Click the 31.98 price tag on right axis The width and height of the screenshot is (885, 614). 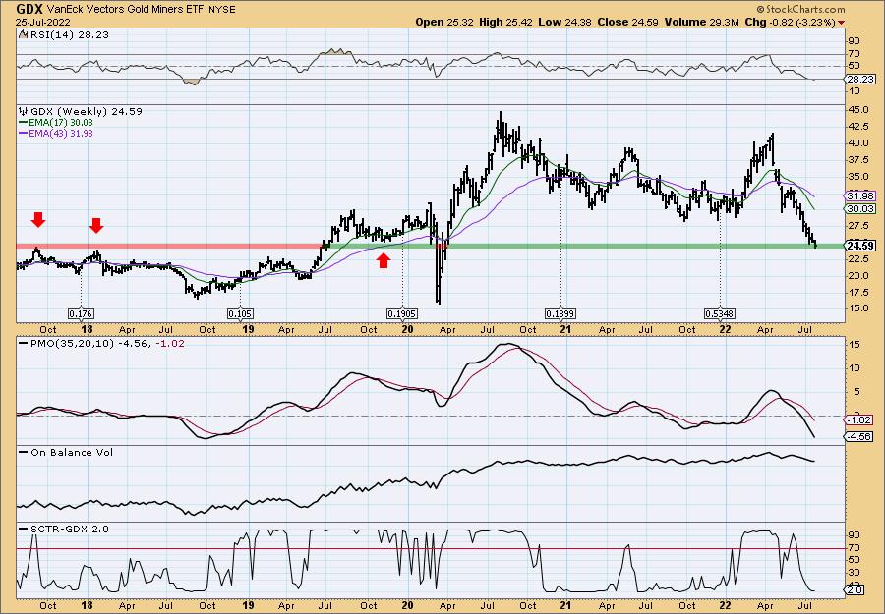[x=861, y=195]
